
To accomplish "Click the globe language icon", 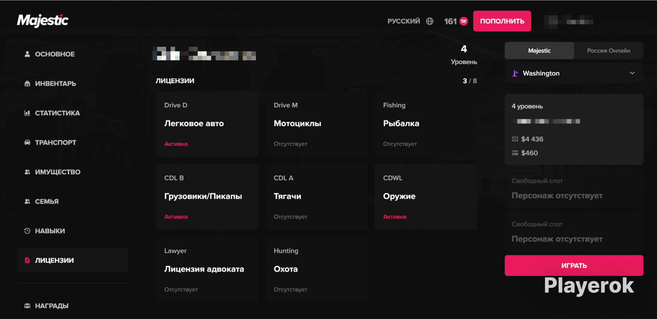I will [x=430, y=21].
